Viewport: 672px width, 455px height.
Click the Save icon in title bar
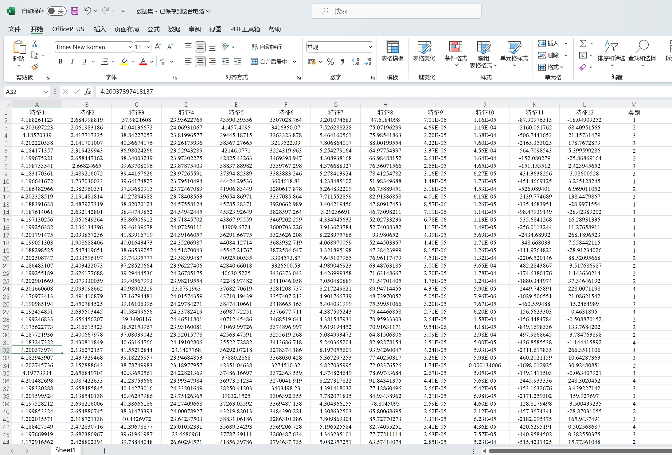click(75, 11)
